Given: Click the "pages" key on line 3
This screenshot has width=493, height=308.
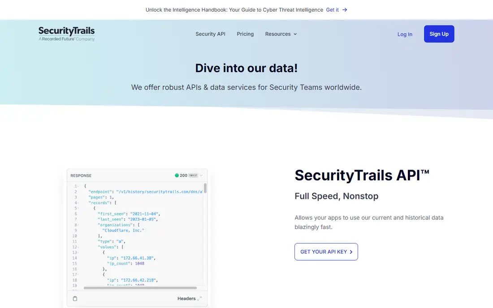Looking at the screenshot, I should 96,197.
